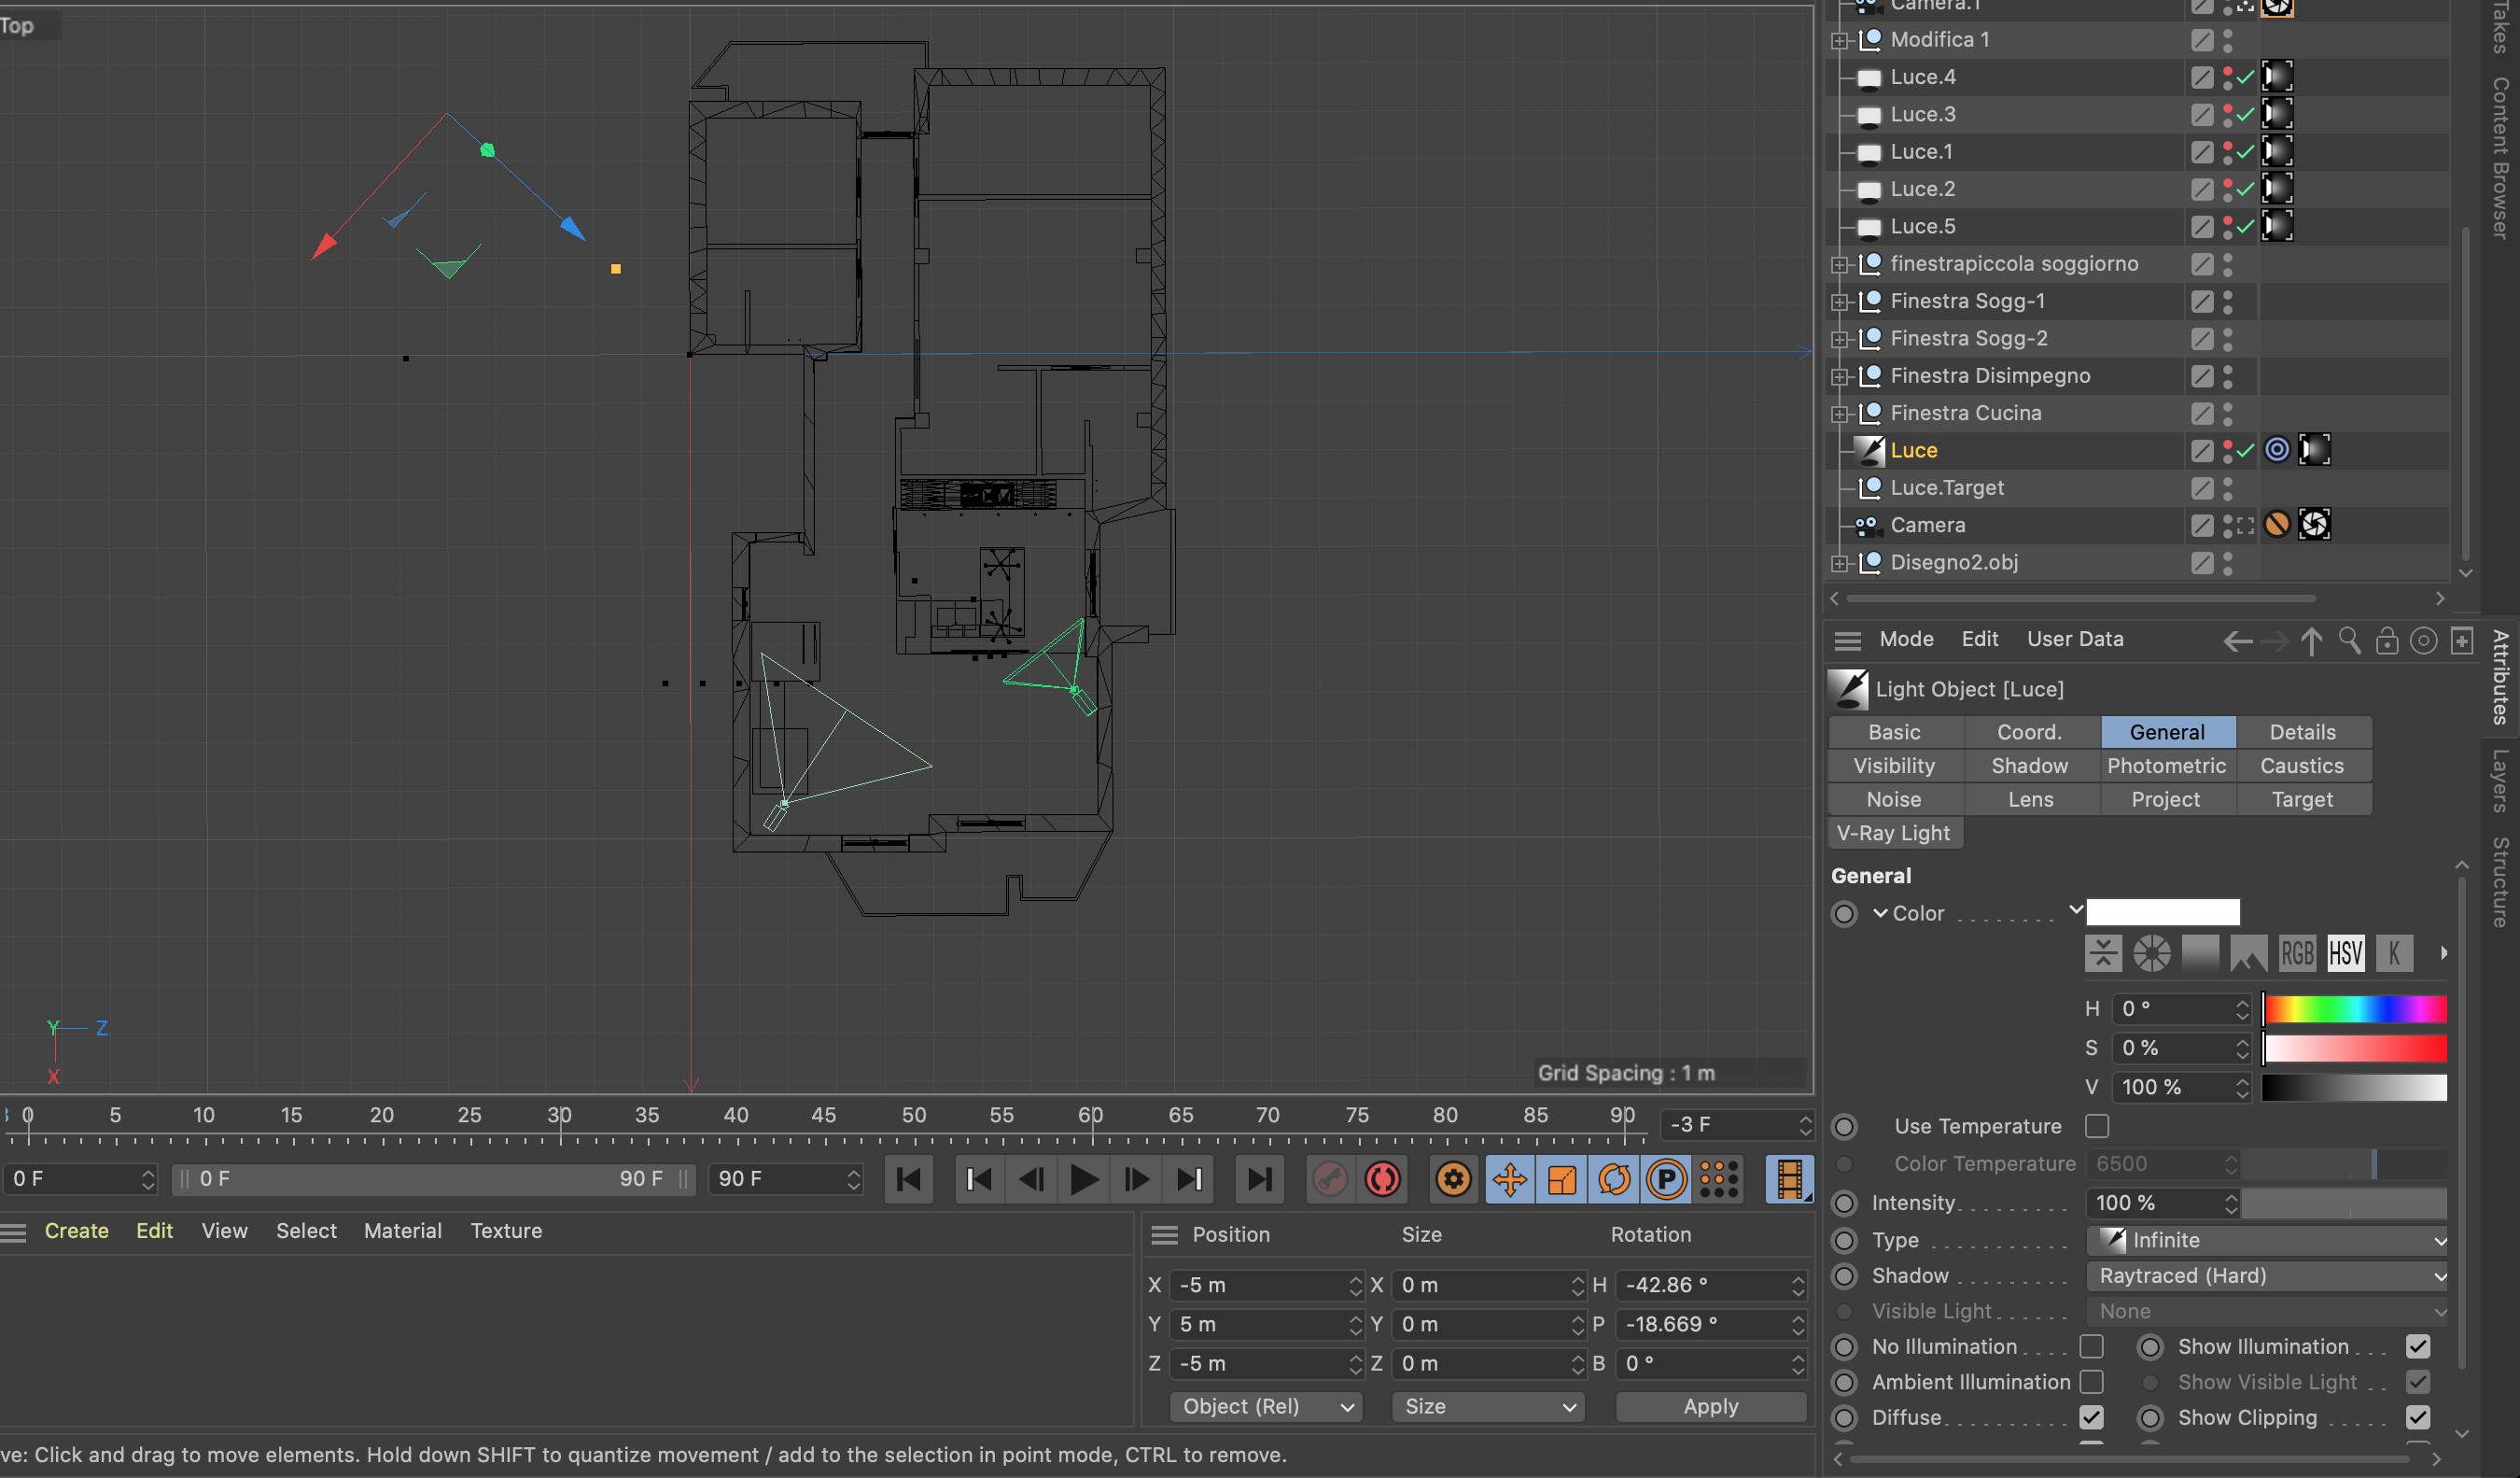Switch color mode to RGB
The width and height of the screenshot is (2520, 1478).
pyautogui.click(x=2297, y=953)
